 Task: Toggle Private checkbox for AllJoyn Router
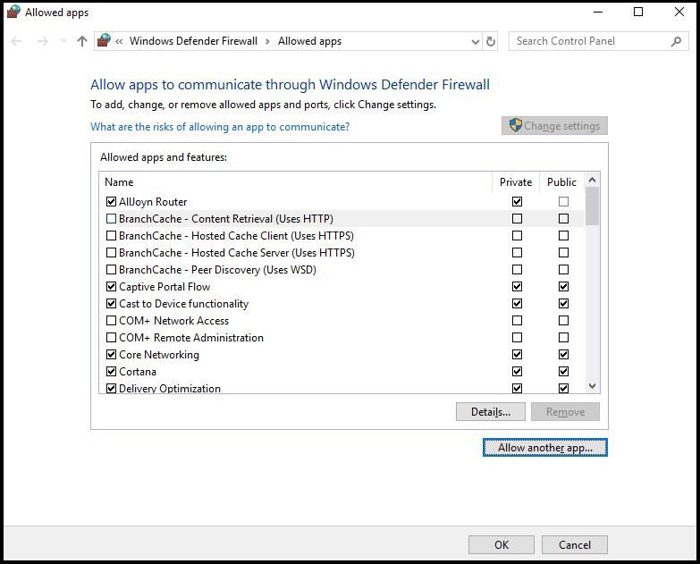(517, 202)
